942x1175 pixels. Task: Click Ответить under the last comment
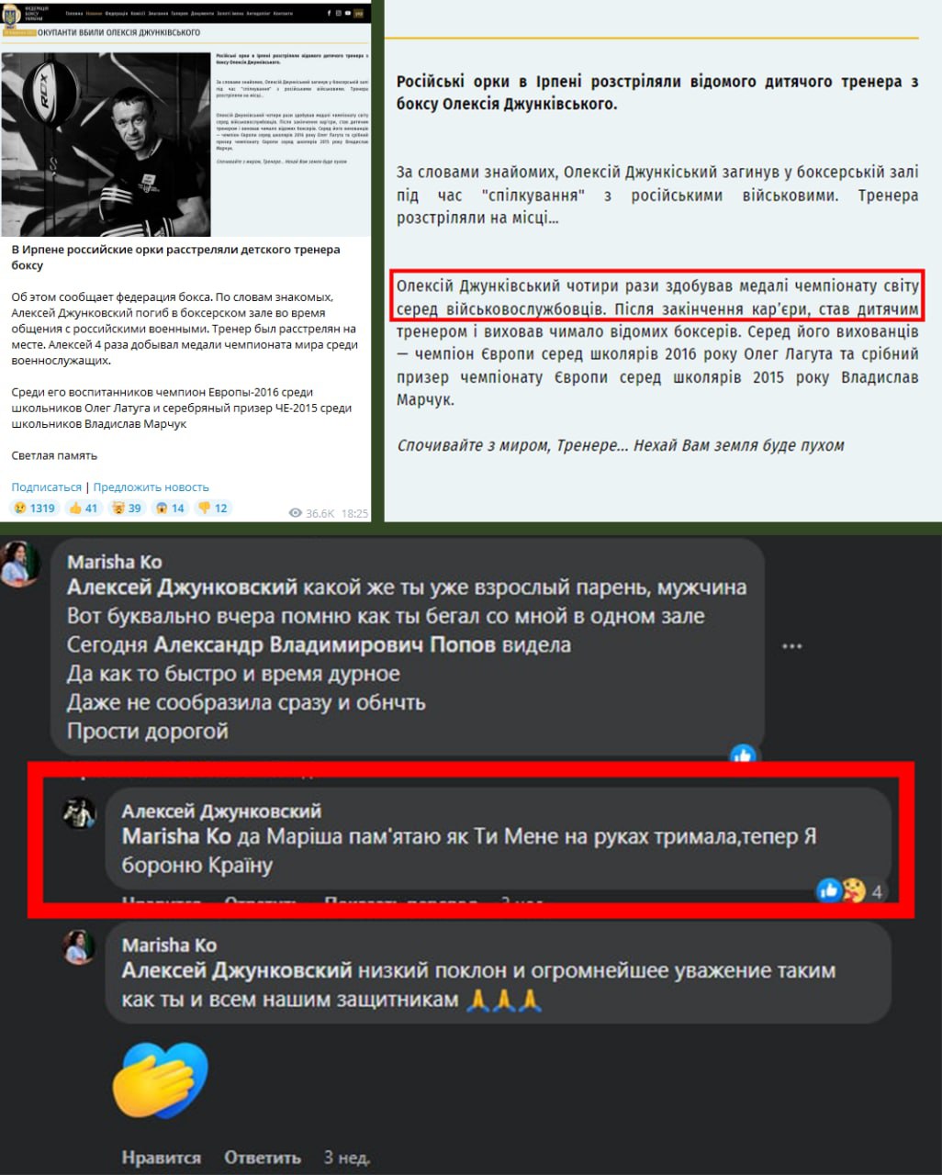click(262, 1158)
